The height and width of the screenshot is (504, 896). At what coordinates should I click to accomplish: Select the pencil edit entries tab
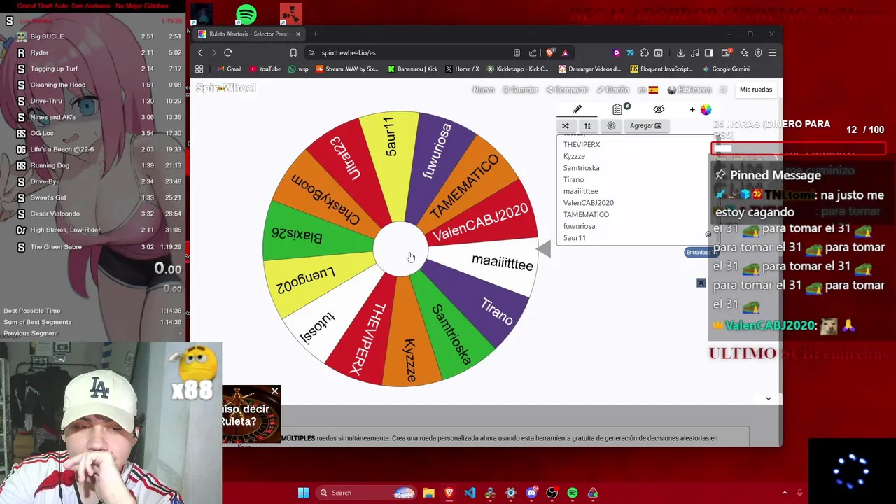(577, 109)
